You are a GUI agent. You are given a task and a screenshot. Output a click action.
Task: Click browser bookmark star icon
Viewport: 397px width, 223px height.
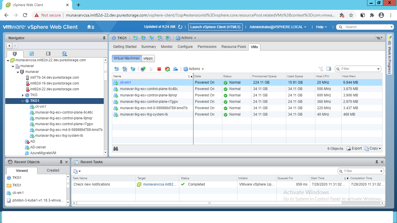(351, 15)
